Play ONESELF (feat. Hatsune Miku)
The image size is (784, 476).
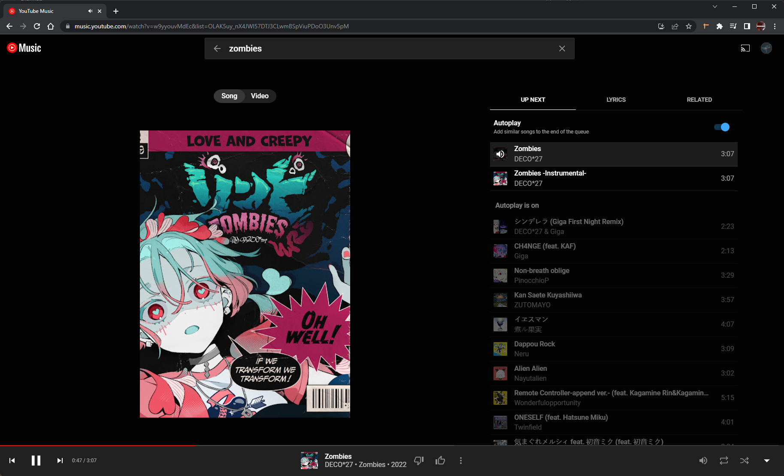(614, 422)
